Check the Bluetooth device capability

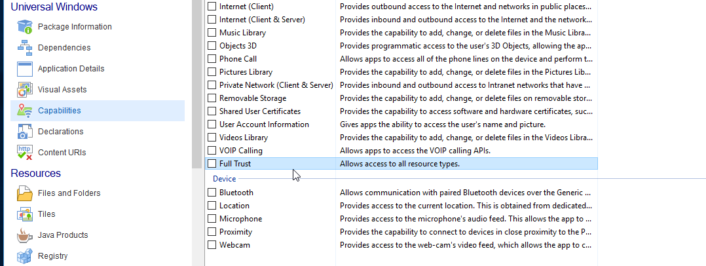pyautogui.click(x=212, y=193)
